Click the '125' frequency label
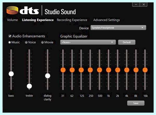The height and width of the screenshot is (115, 156). [82, 96]
